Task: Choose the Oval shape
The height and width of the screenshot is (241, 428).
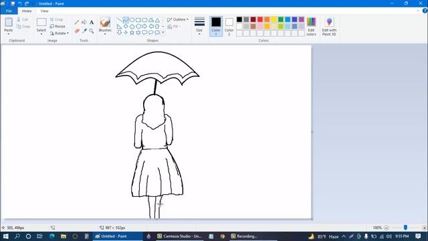Action: pyautogui.click(x=132, y=20)
